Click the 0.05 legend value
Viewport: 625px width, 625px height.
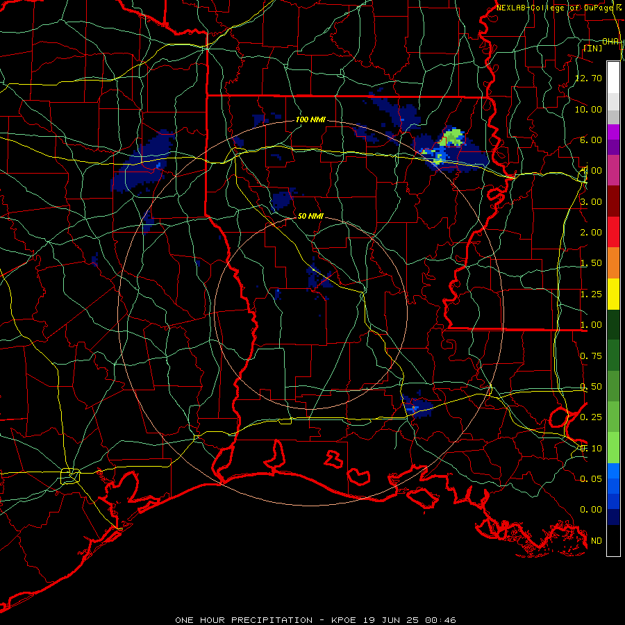(591, 478)
